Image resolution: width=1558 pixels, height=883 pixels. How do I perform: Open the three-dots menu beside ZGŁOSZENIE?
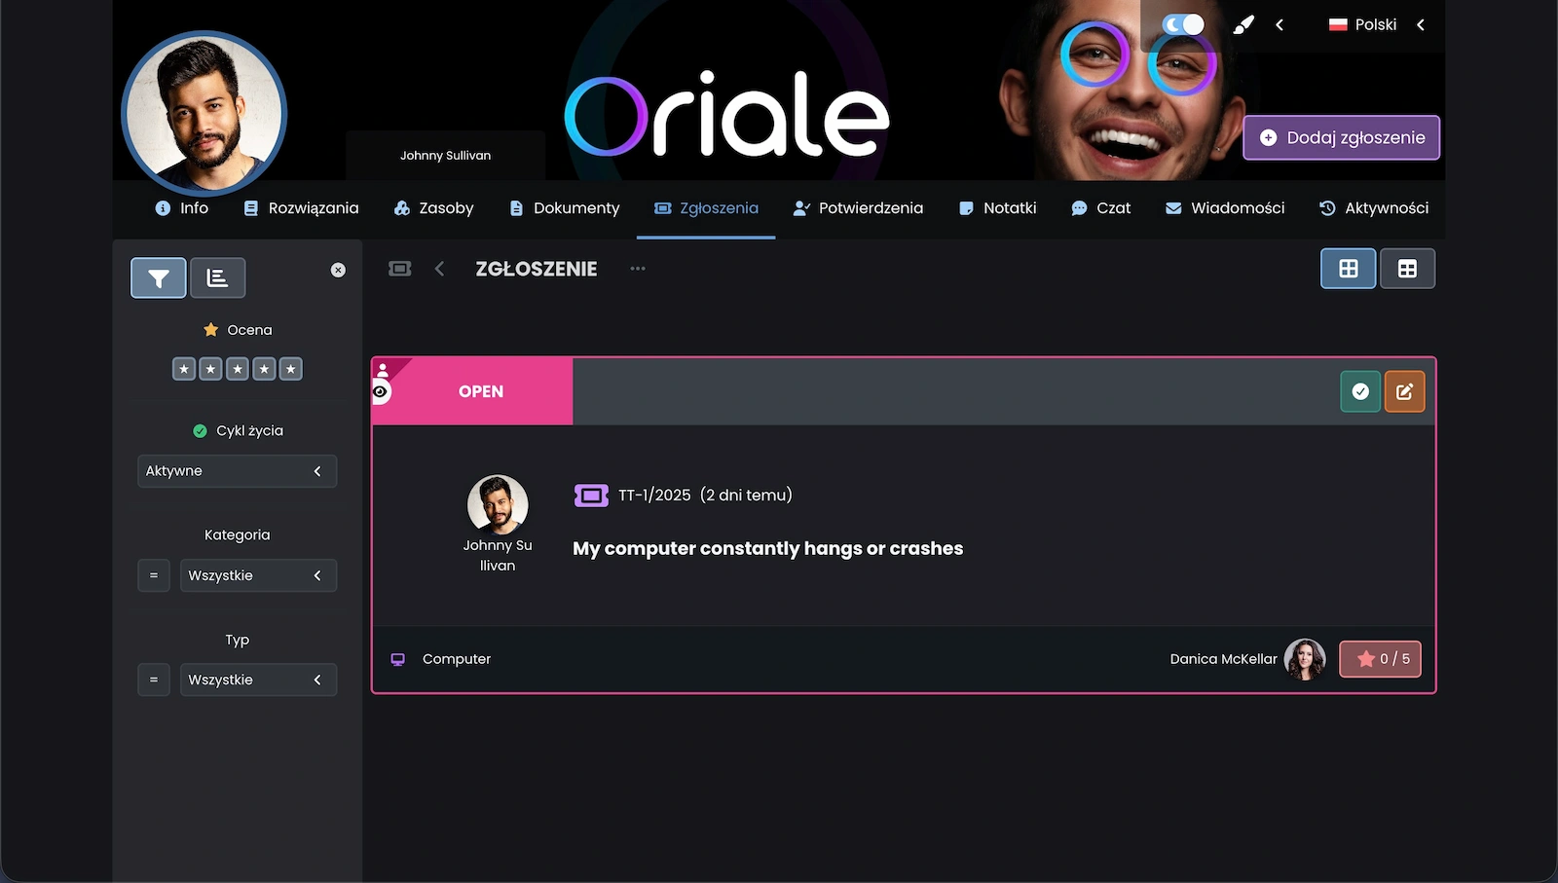click(638, 269)
